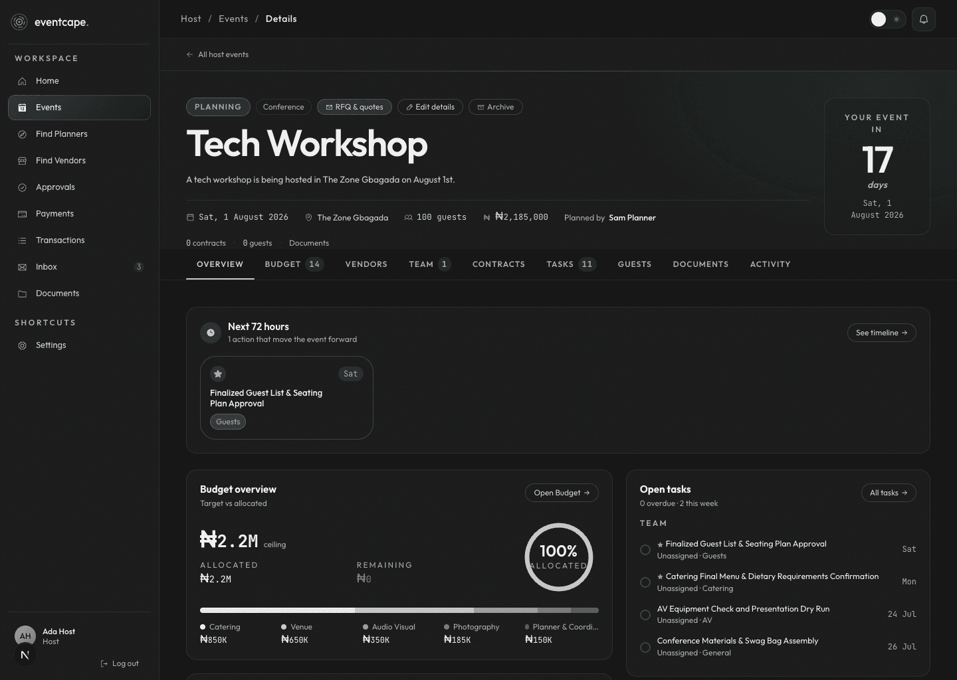Image resolution: width=957 pixels, height=680 pixels.
Task: Click the Planning status badge
Action: (x=218, y=107)
